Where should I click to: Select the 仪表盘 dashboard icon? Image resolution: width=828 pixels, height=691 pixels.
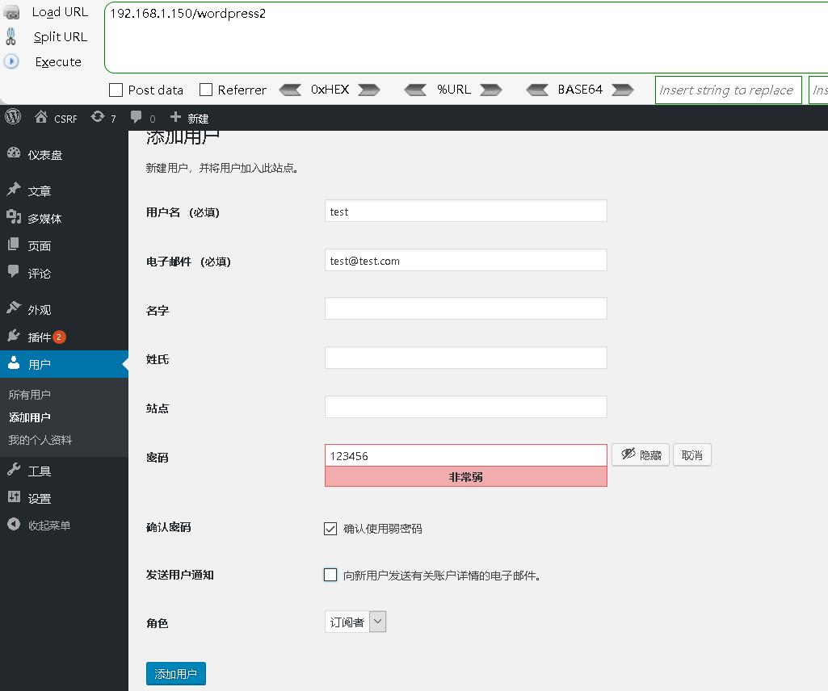(18, 153)
